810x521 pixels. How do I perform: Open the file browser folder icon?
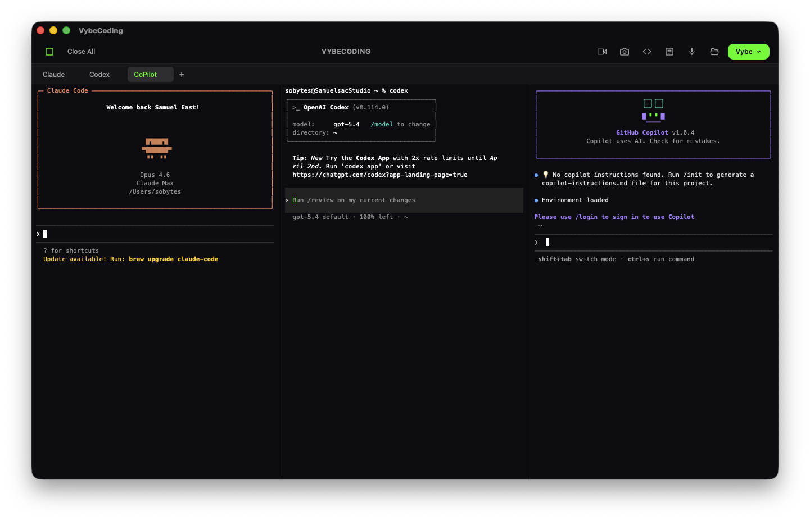coord(714,51)
